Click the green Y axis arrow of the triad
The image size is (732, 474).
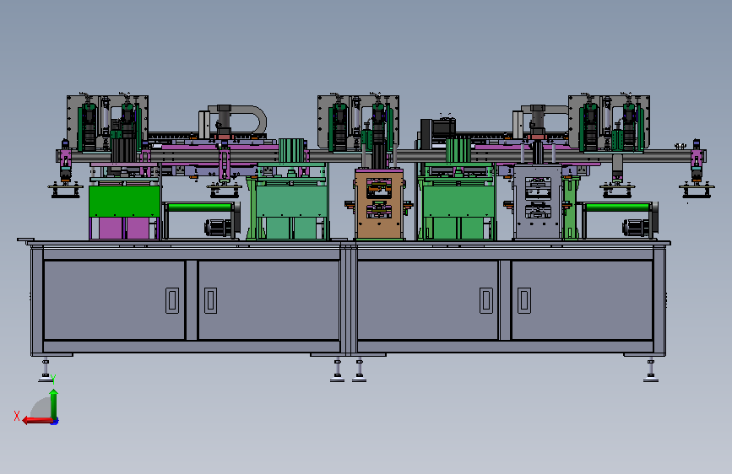(54, 405)
